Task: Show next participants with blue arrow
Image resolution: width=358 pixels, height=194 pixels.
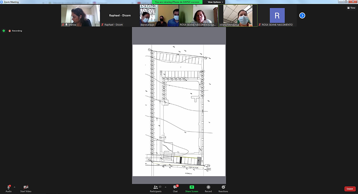Action: coord(302,15)
